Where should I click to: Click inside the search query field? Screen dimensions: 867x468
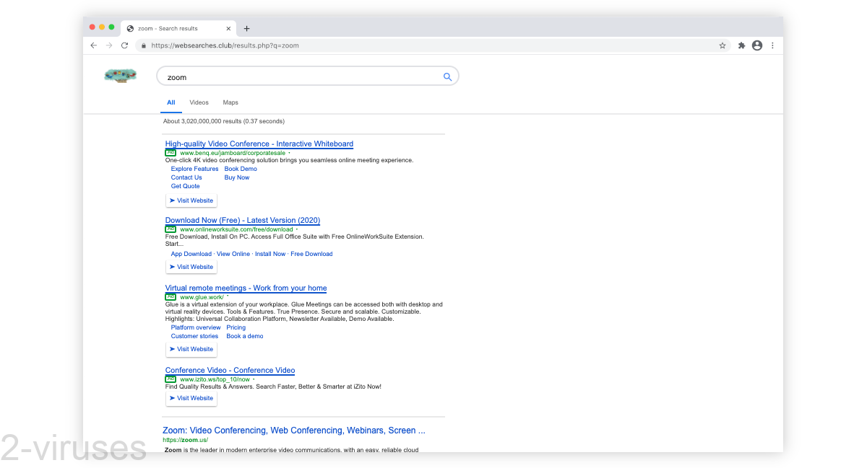(289, 76)
